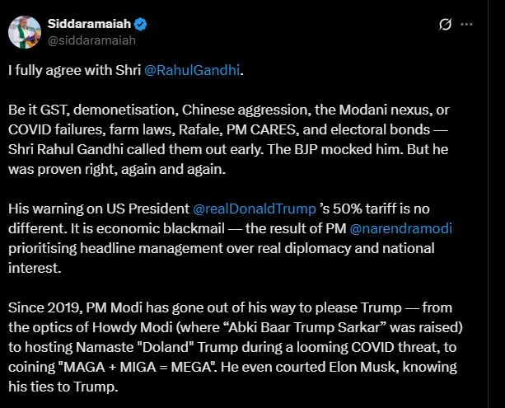Viewport: 505px width, 408px height.
Task: Open the three-dot more options menu
Action: coord(466,25)
